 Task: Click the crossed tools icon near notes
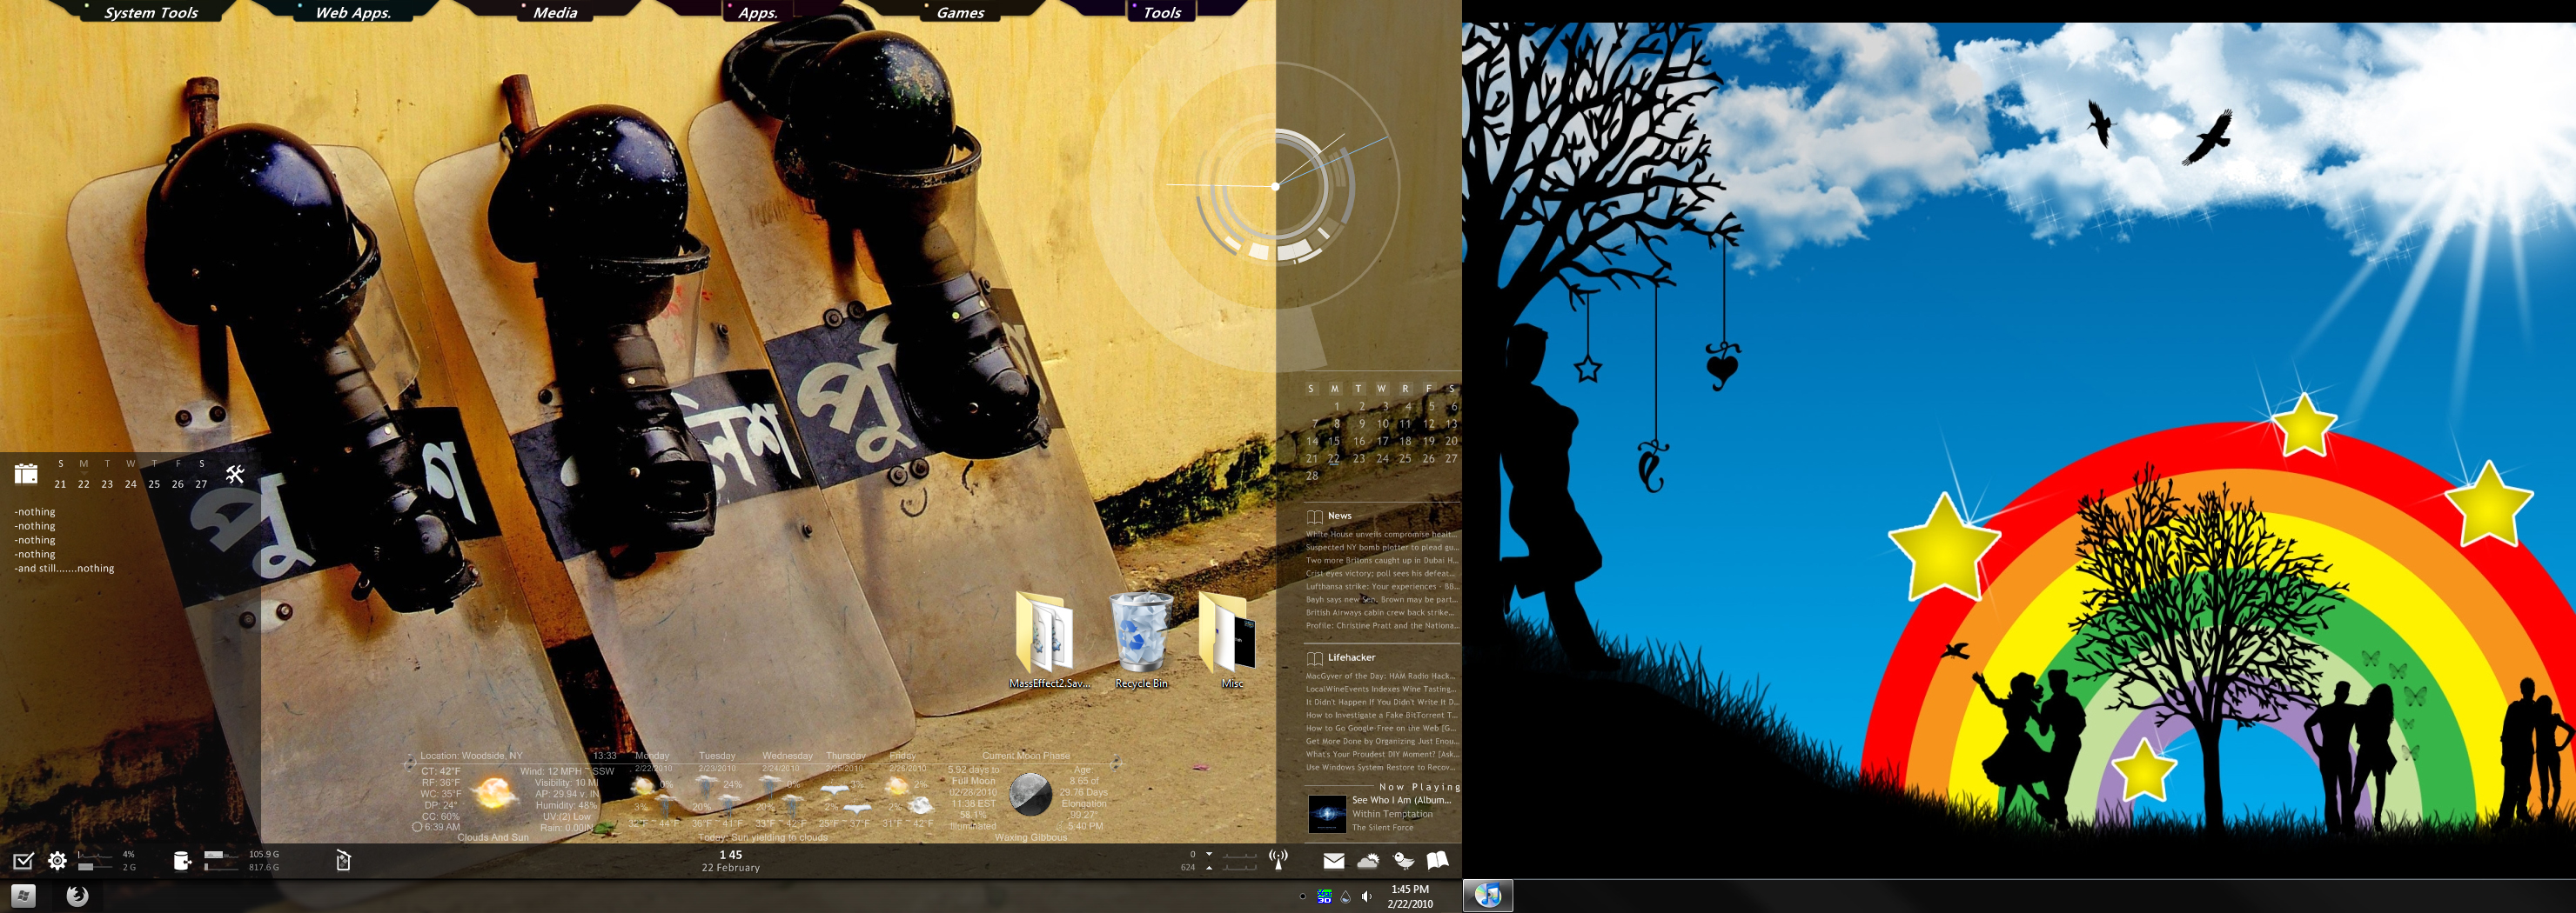coord(235,474)
